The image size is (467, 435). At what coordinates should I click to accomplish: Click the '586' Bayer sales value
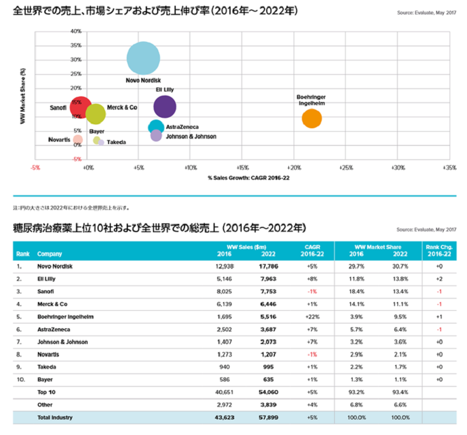pos(225,380)
